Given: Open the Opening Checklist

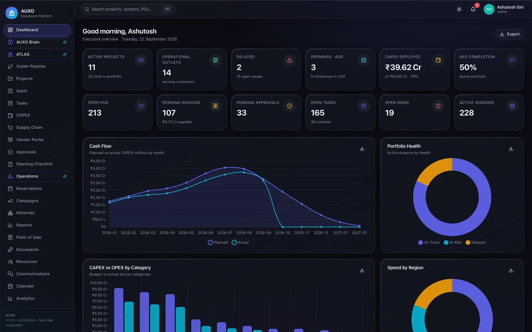Looking at the screenshot, I should tap(37, 164).
